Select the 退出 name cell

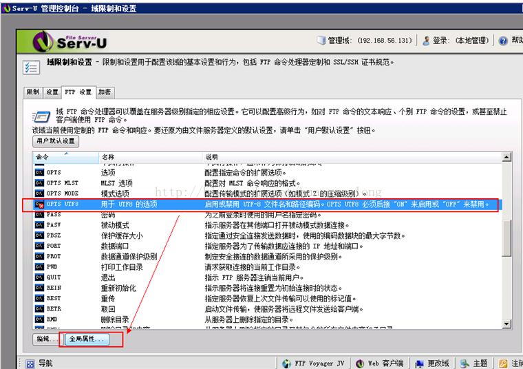[108, 277]
